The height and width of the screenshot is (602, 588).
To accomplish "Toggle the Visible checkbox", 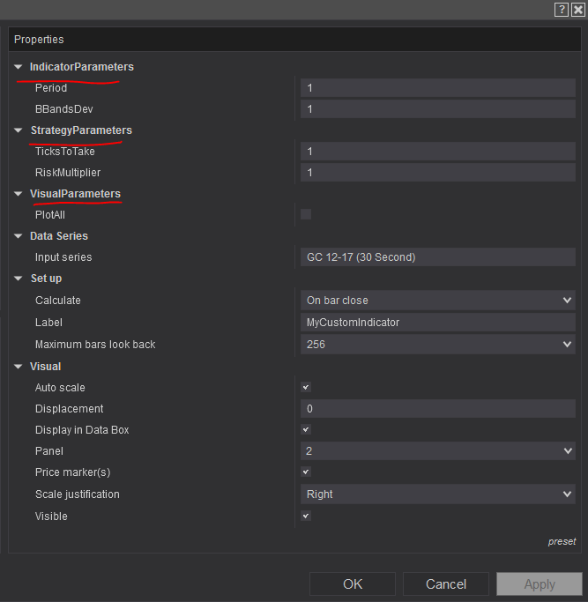I will tap(306, 516).
